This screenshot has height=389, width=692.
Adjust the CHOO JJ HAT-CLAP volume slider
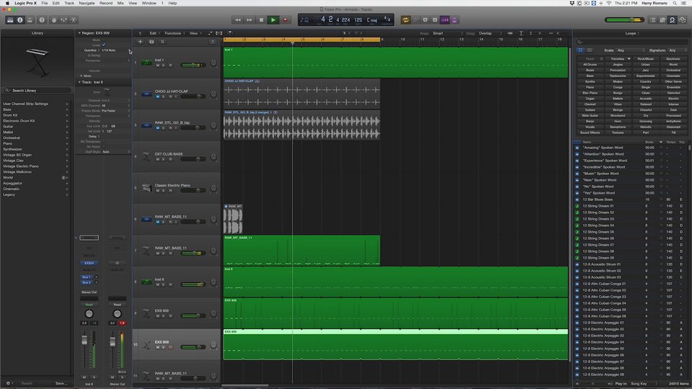[x=192, y=97]
